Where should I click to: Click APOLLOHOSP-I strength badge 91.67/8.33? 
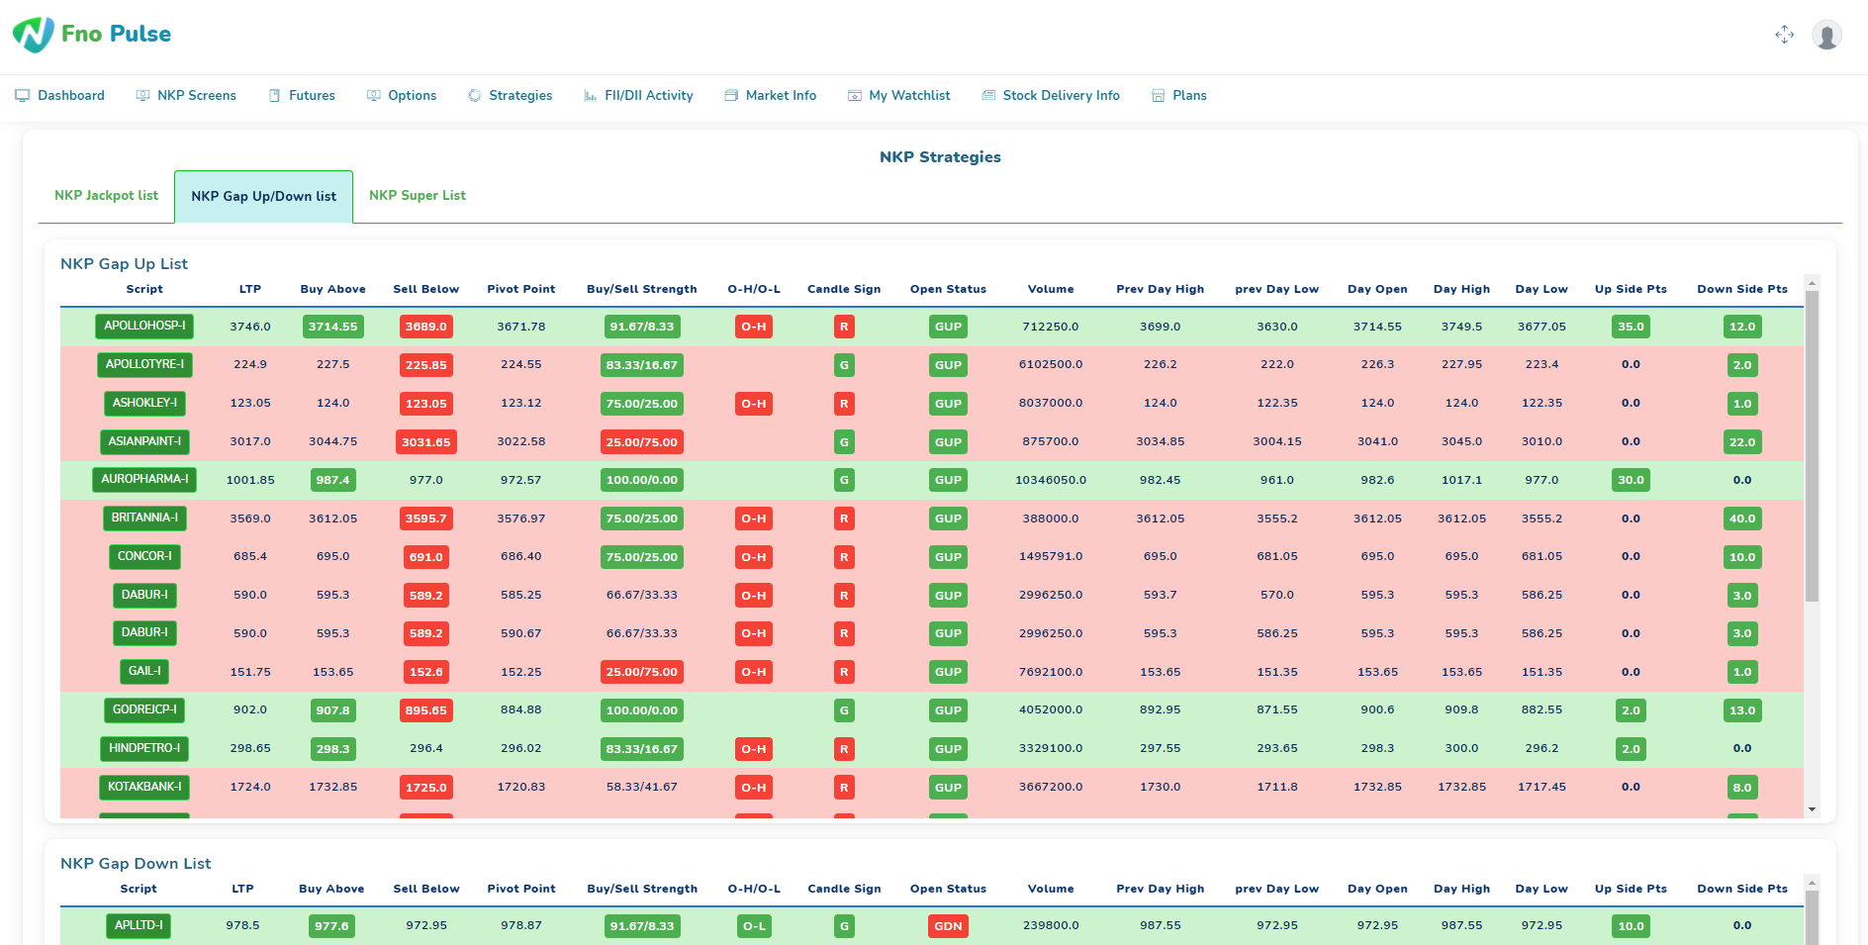click(642, 327)
